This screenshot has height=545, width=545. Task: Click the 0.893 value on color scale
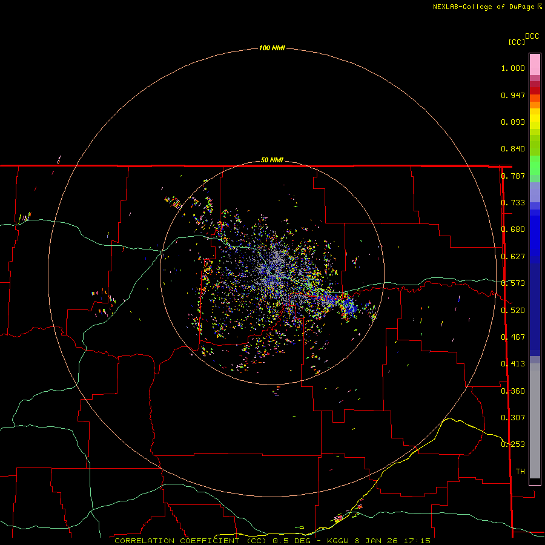click(513, 122)
